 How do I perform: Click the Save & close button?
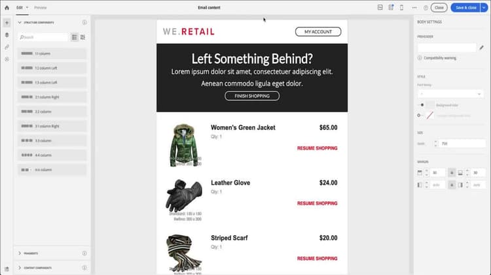[465, 7]
